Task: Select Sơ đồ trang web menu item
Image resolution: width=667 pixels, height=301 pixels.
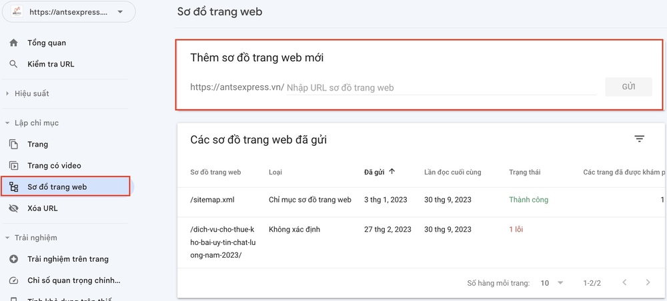Action: [x=65, y=187]
